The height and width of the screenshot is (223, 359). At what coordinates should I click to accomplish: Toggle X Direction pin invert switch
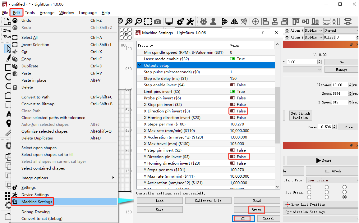point(232,111)
